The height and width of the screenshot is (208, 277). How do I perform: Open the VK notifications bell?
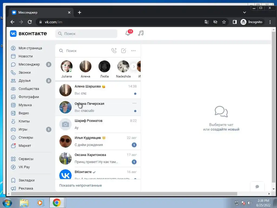(x=128, y=33)
